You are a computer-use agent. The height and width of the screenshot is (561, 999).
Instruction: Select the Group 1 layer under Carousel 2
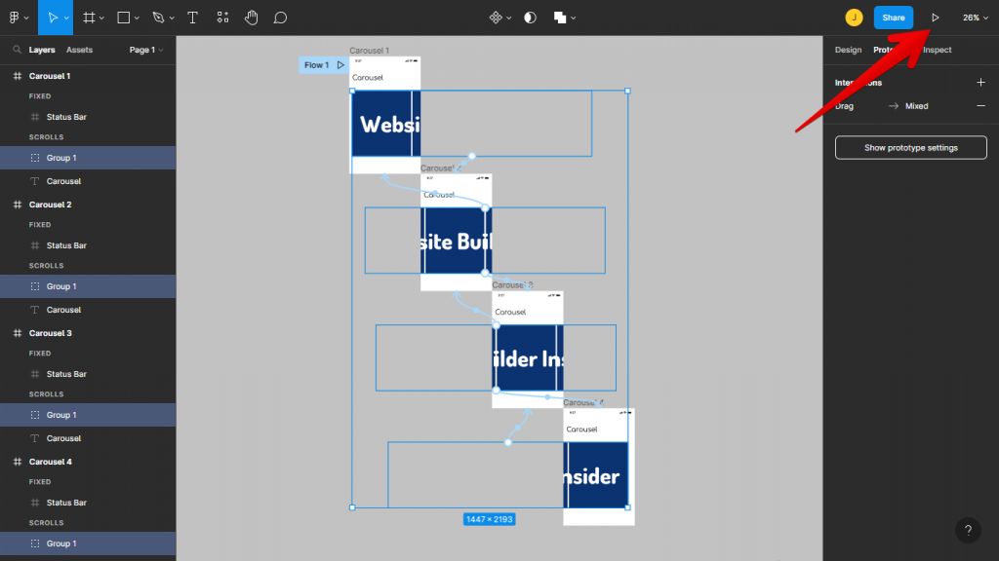coord(60,285)
